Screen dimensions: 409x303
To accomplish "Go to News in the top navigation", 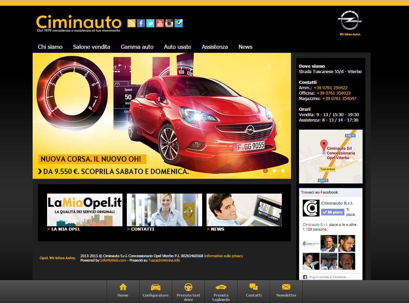I will pos(246,47).
